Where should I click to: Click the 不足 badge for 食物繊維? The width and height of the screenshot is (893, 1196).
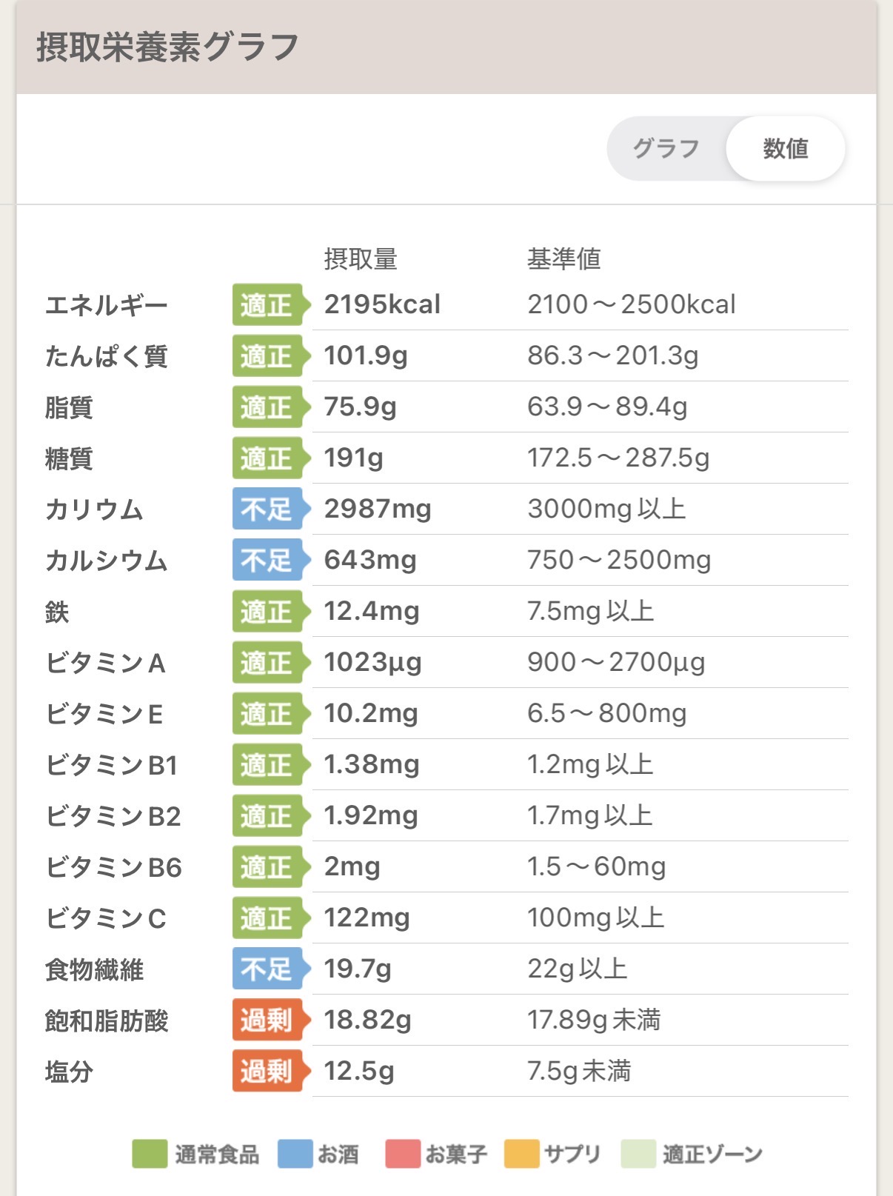point(267,969)
